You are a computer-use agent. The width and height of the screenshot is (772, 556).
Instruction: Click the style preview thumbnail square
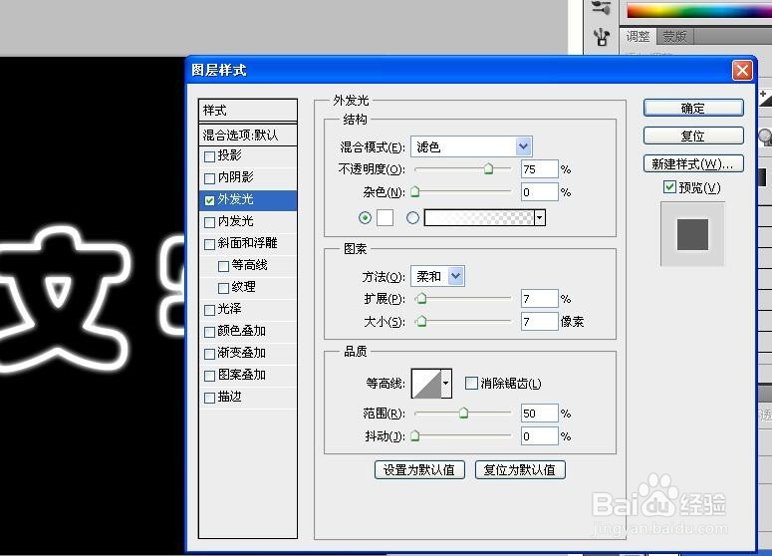pyautogui.click(x=692, y=234)
